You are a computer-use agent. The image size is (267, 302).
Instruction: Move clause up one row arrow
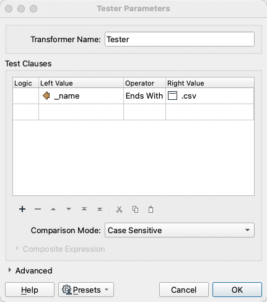[x=53, y=209]
